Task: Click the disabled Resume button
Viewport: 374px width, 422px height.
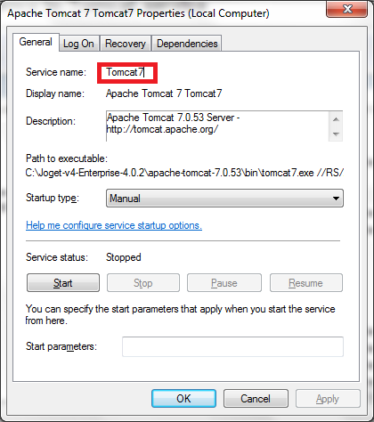Action: coord(306,283)
